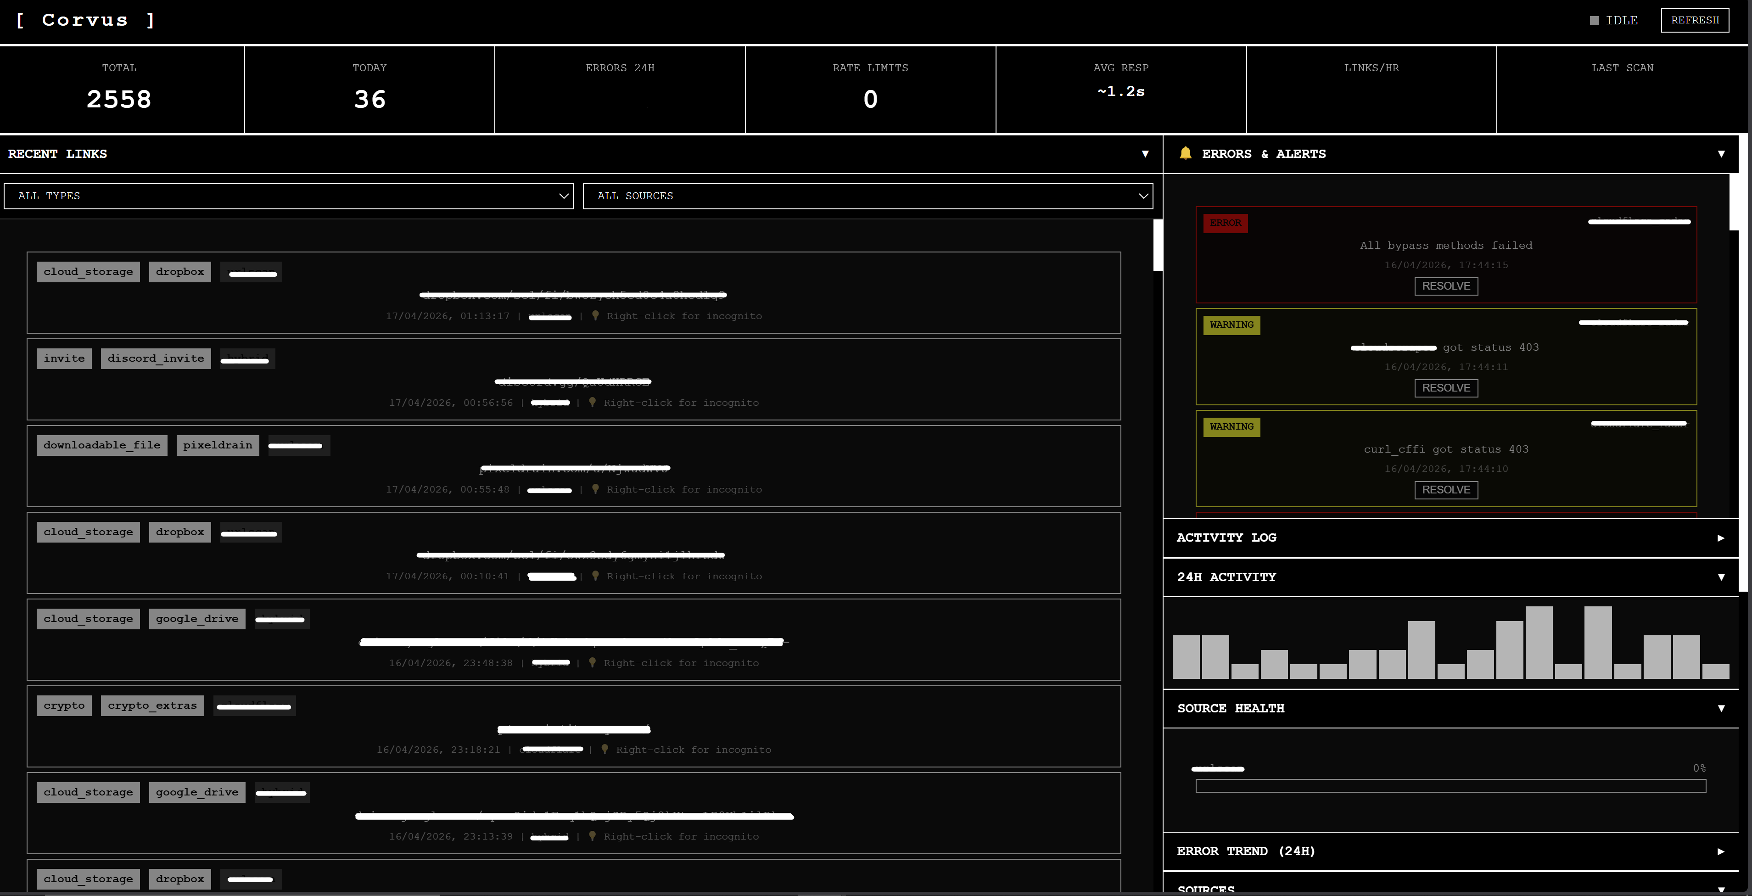Click the lightbulb icon on 23:18:21 entry
Screen dimensions: 1752x896
[605, 749]
